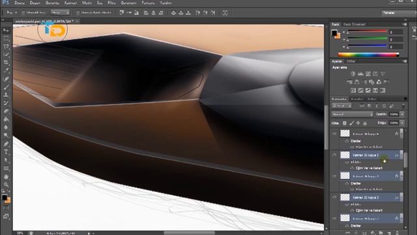Switch to the Stiller tab
This screenshot has width=417, height=235.
[351, 61]
